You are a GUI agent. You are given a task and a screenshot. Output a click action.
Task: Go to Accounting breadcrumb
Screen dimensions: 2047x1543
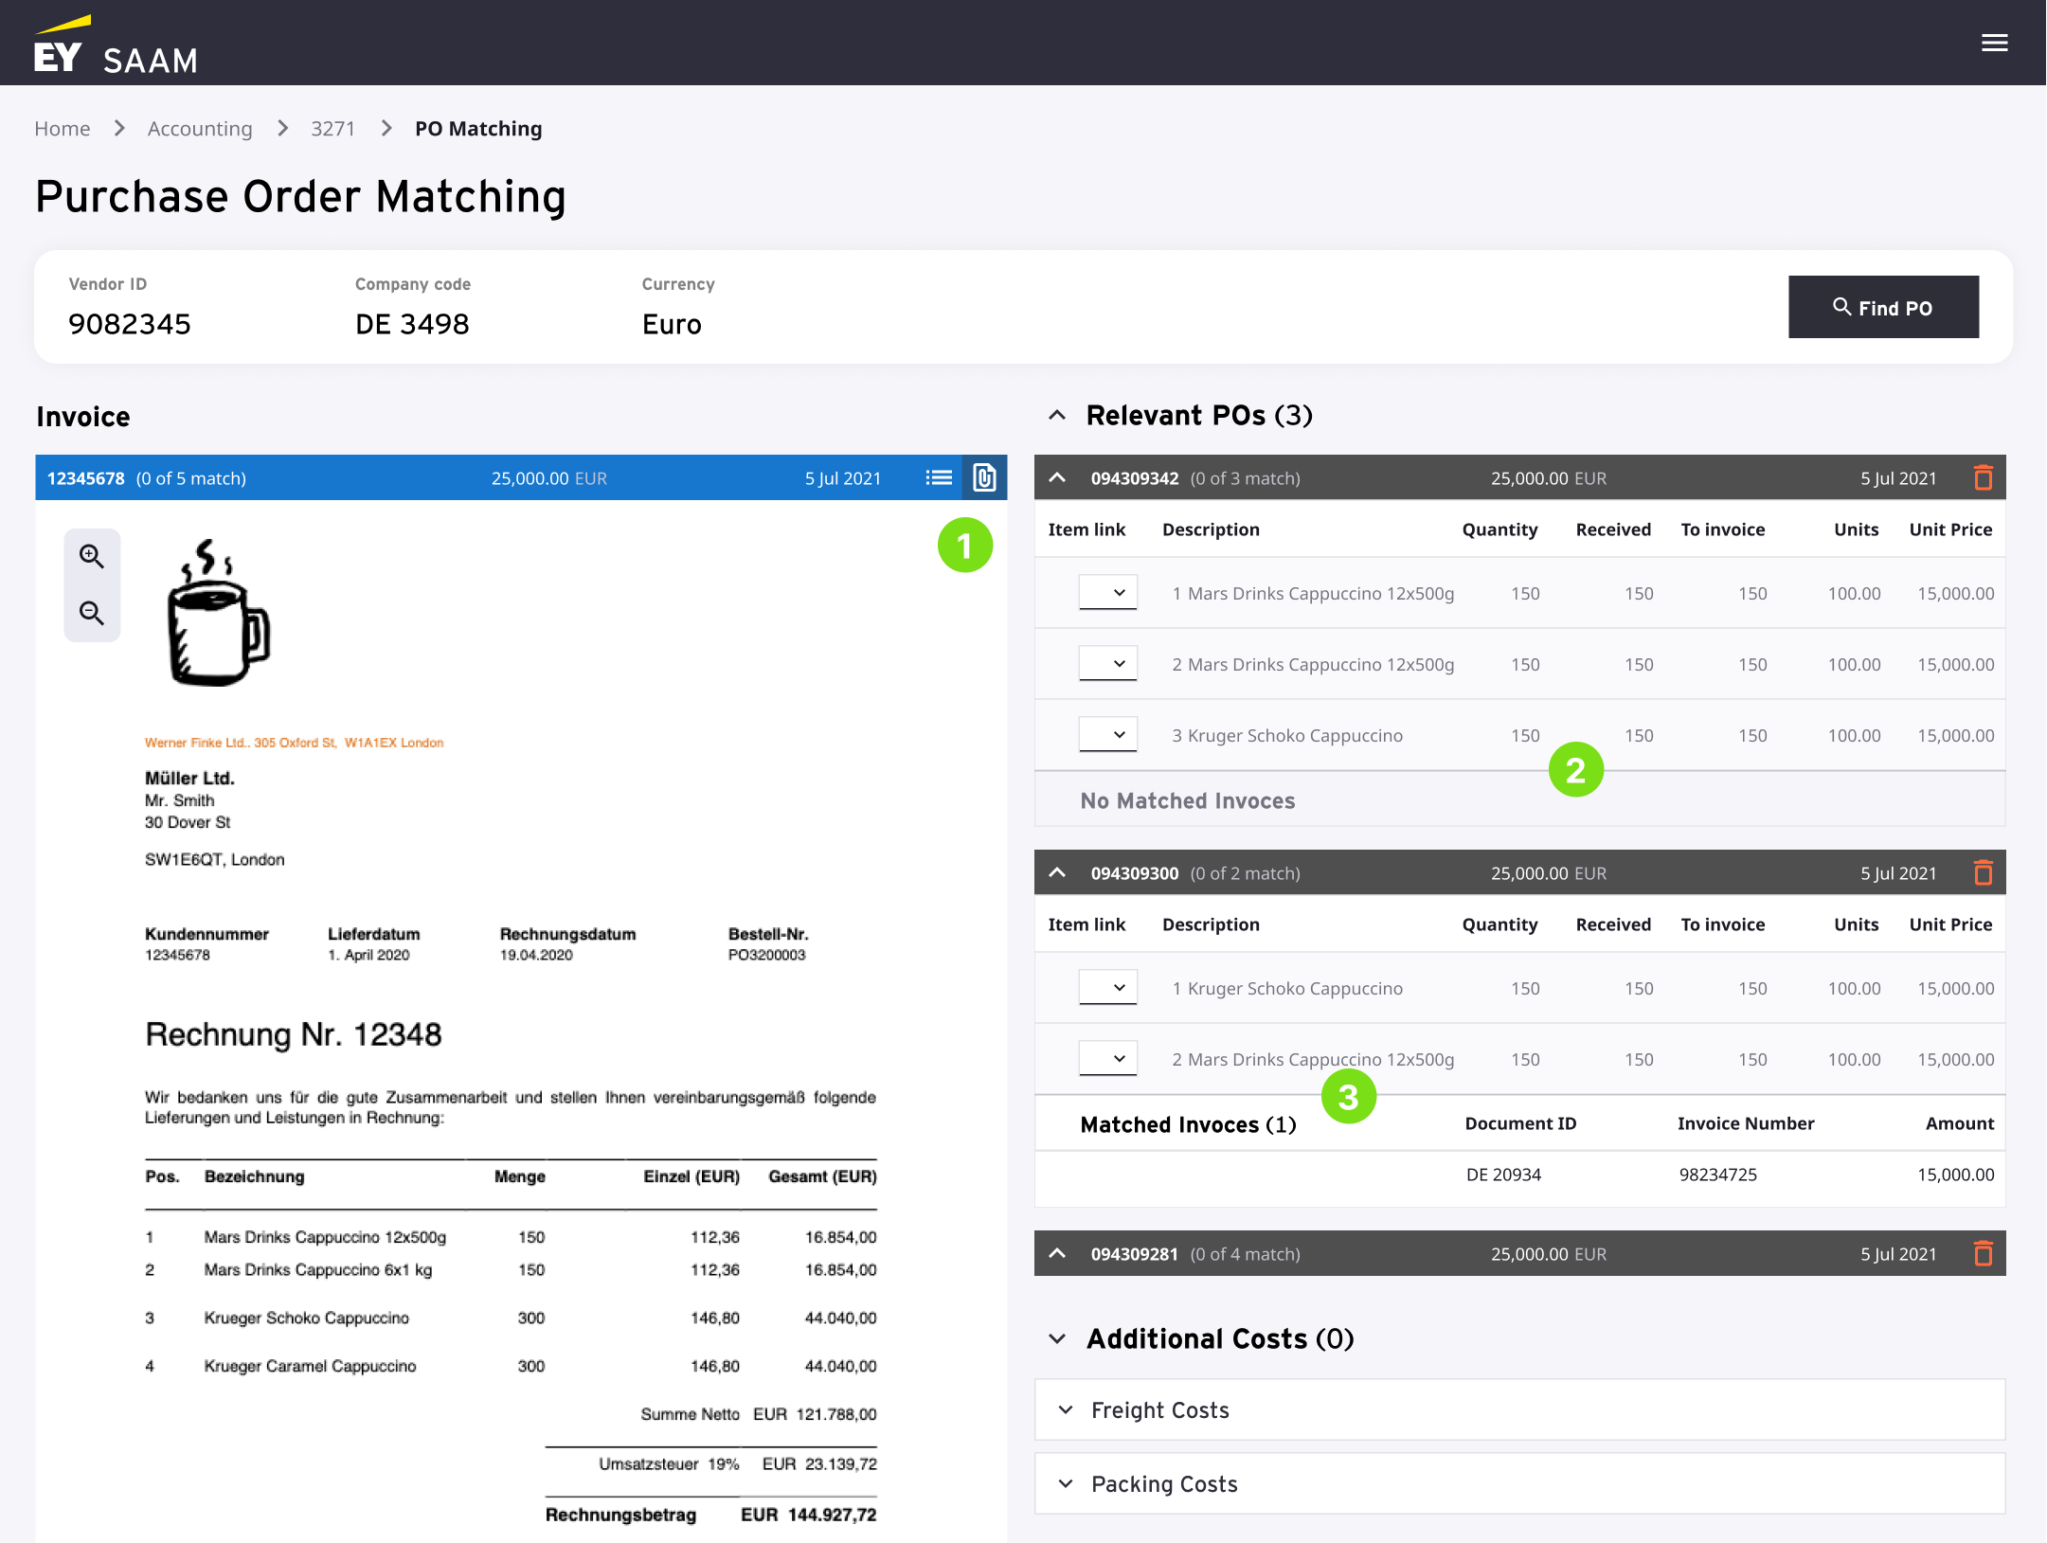(x=200, y=128)
